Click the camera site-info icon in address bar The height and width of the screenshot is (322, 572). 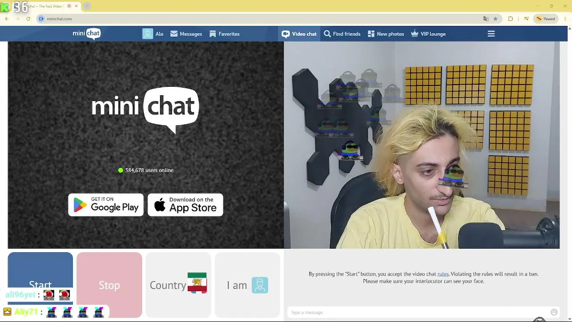point(41,19)
